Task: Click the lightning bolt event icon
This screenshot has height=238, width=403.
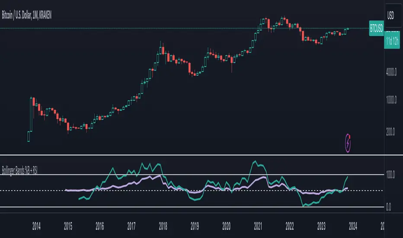Action: (348, 143)
